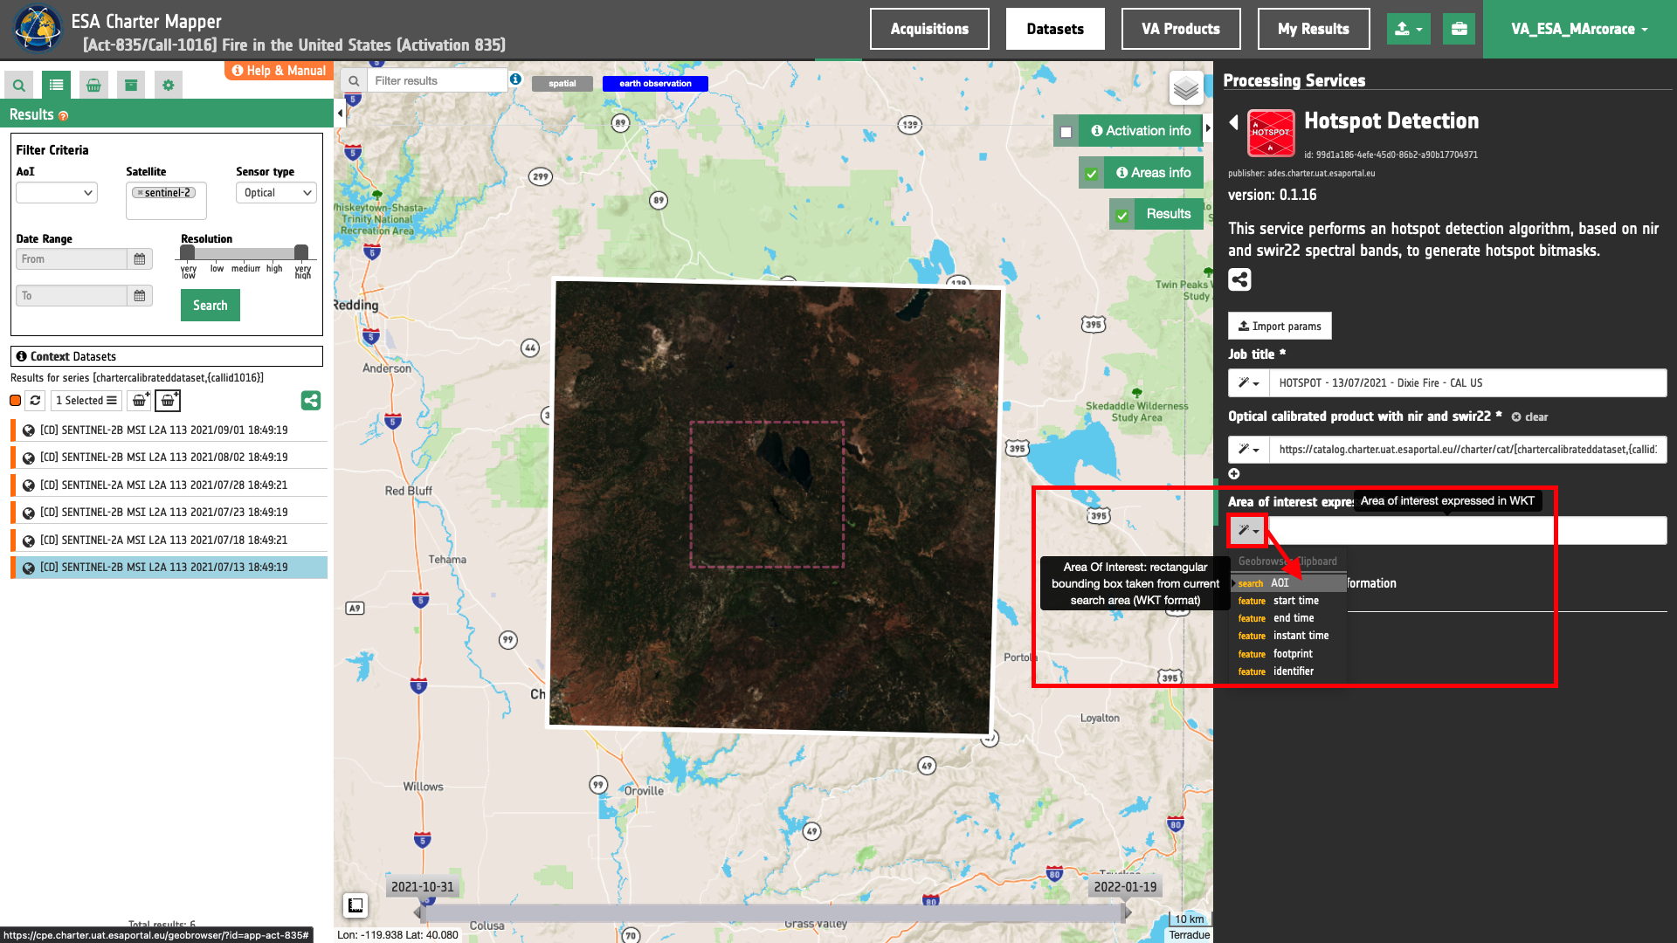
Task: Refresh the results list
Action: click(x=35, y=401)
